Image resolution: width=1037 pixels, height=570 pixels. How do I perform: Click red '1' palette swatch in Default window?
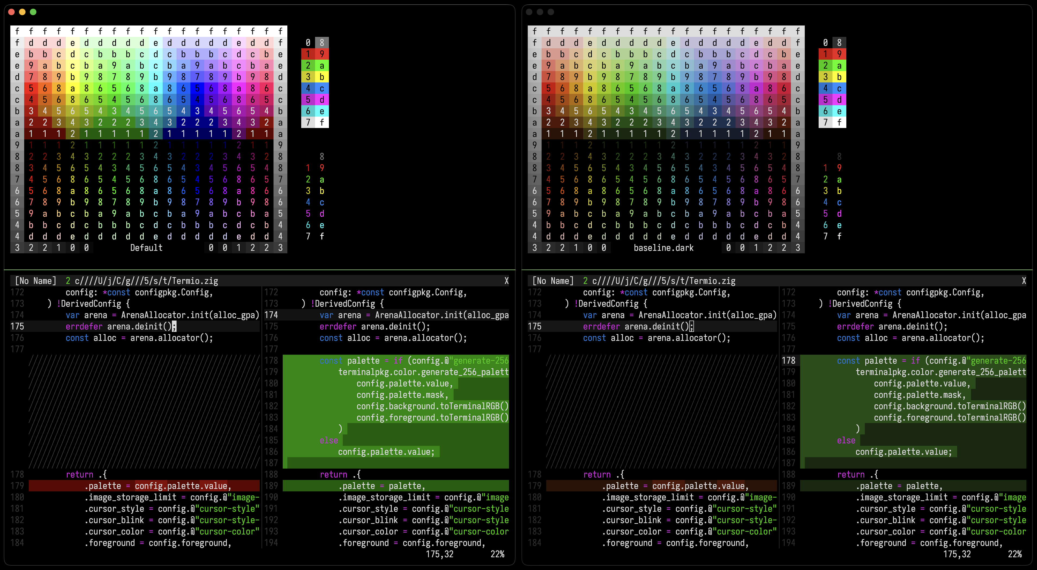[x=308, y=54]
